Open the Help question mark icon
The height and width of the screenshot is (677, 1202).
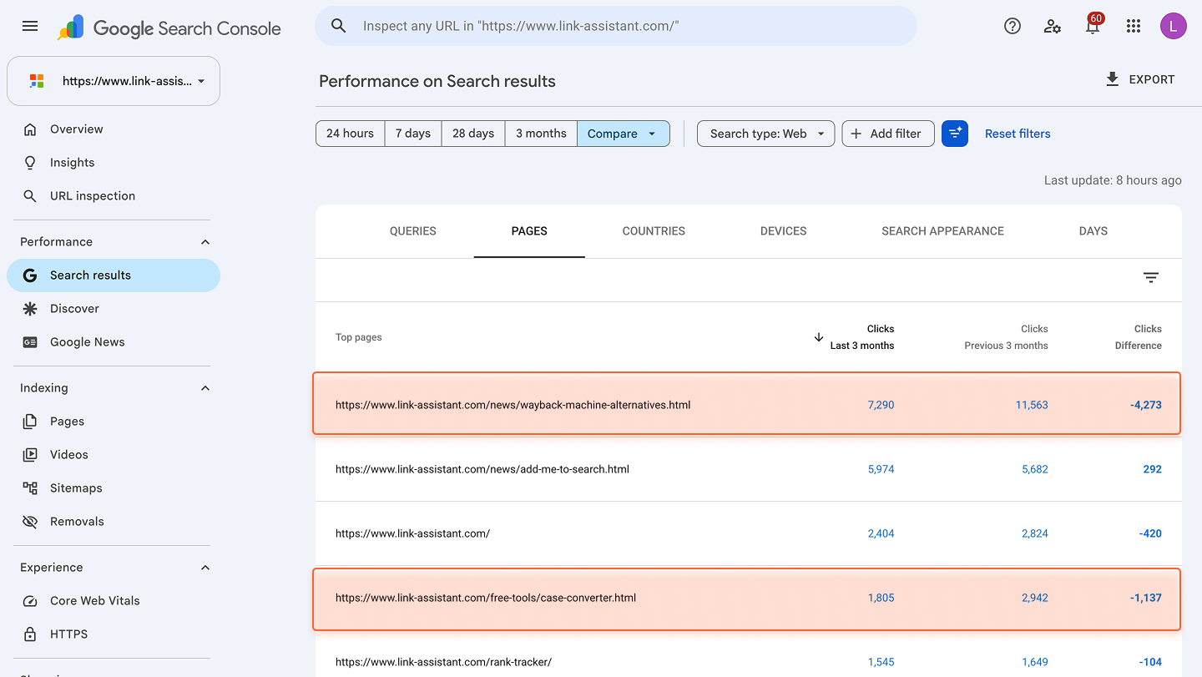pyautogui.click(x=1013, y=26)
